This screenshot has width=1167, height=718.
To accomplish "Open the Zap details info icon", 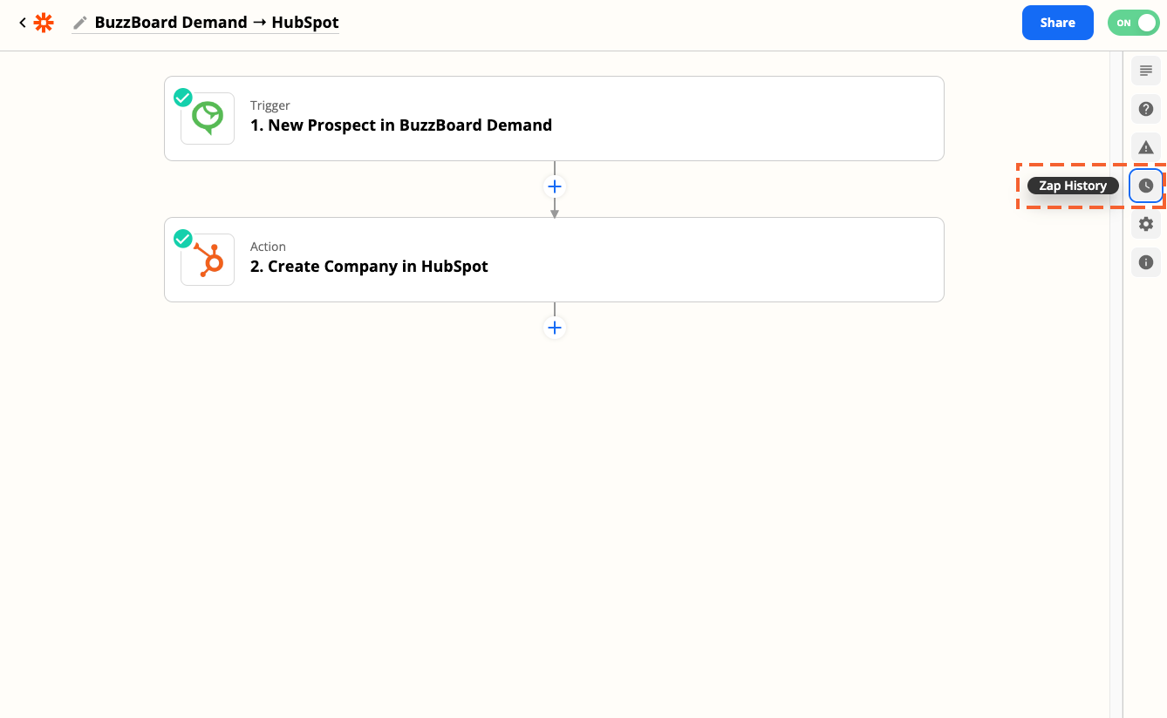I will [x=1146, y=262].
